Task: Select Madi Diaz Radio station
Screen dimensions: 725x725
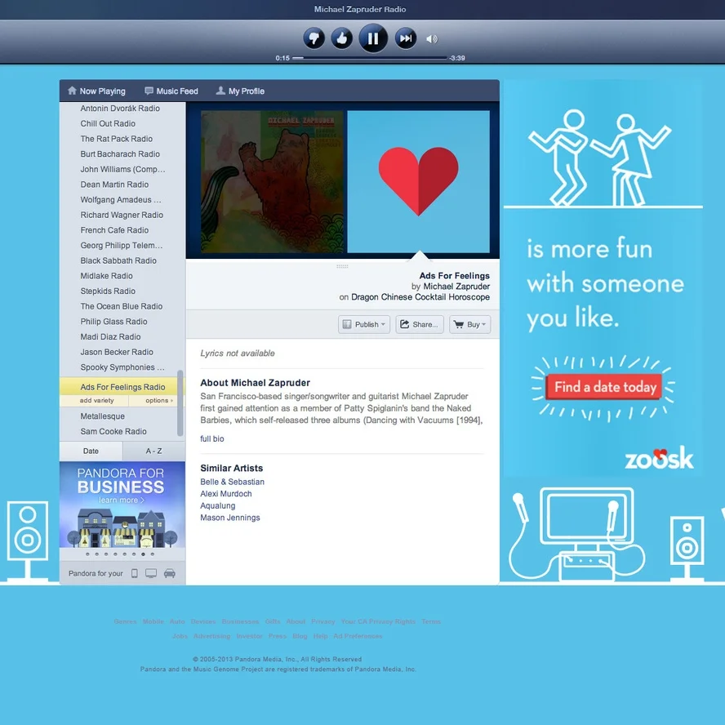Action: coord(110,337)
